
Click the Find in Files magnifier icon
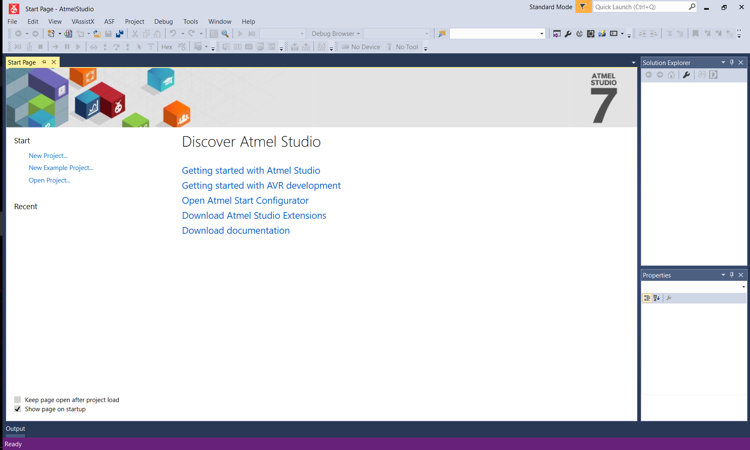coord(225,34)
